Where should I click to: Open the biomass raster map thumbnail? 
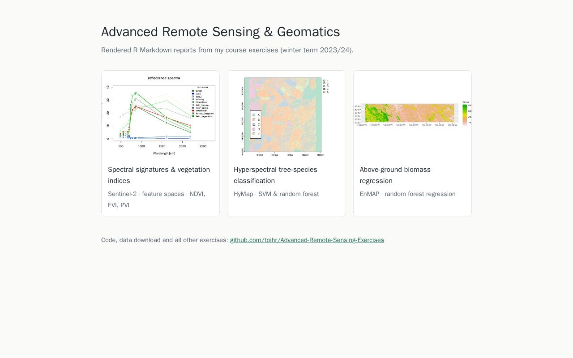pos(412,115)
